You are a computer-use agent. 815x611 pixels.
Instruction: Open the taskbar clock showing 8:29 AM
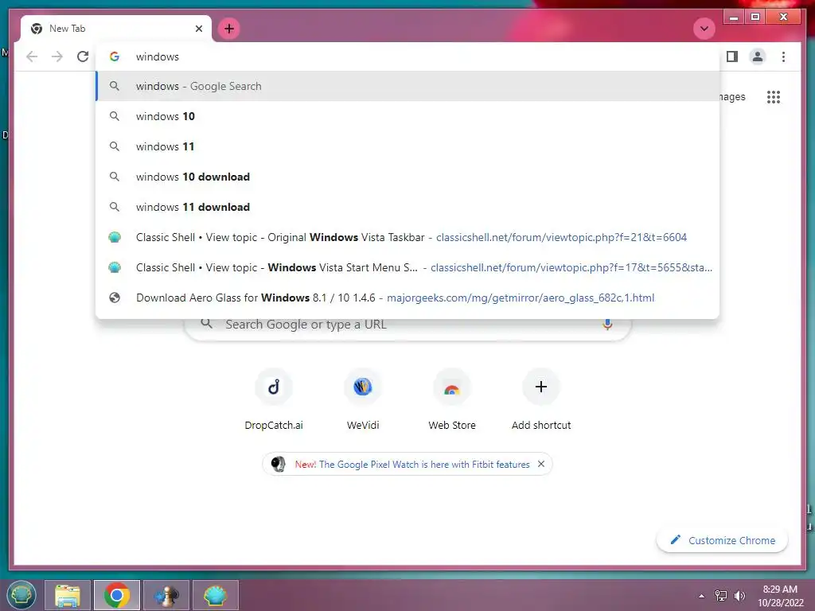pos(780,596)
